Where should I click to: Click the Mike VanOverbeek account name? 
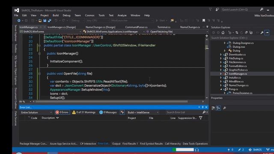pyautogui.click(x=264, y=15)
